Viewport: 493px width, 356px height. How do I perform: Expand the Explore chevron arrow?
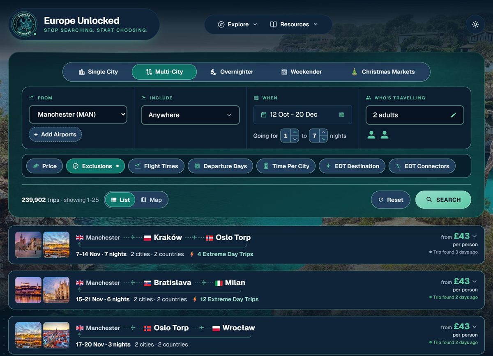pyautogui.click(x=255, y=24)
